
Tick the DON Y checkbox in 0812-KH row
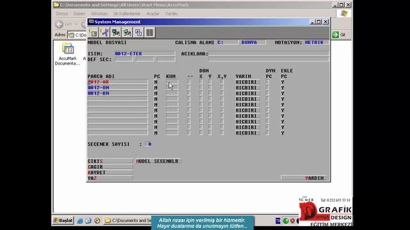(210, 93)
